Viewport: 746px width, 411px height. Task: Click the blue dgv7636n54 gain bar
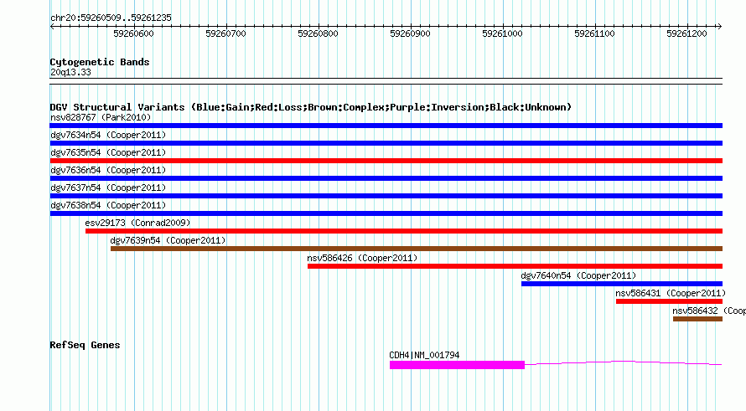click(386, 178)
